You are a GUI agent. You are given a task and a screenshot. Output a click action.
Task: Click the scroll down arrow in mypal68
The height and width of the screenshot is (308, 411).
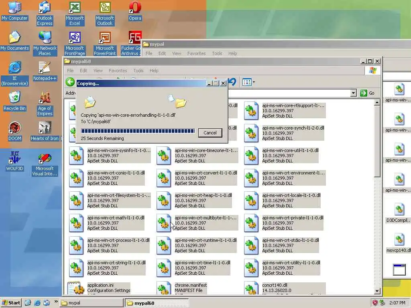click(377, 291)
